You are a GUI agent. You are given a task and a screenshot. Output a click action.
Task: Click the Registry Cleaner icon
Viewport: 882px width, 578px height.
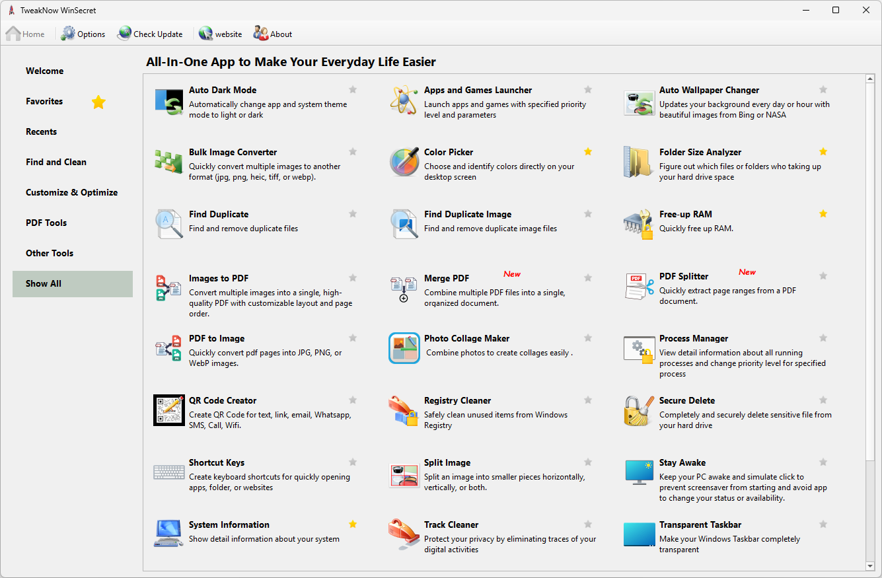pos(404,410)
